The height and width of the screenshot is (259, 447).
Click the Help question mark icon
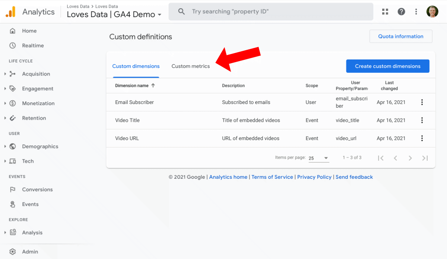click(x=401, y=12)
